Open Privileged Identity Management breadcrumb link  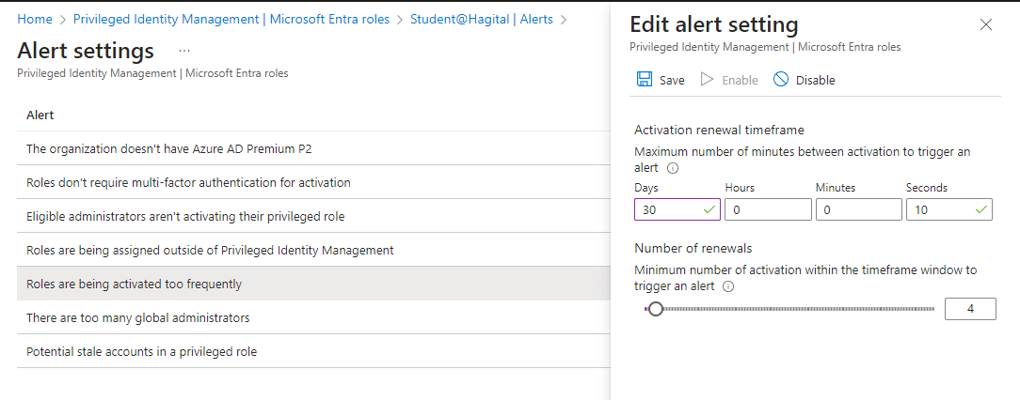(231, 19)
